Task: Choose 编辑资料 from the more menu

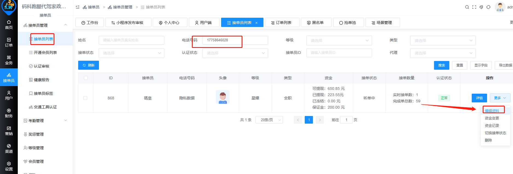Action: [492, 111]
